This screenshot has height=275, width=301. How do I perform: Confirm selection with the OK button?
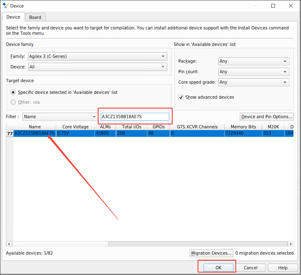(x=219, y=268)
